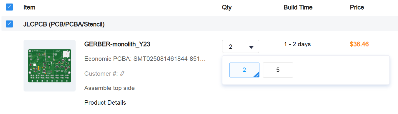Toggle the select-all checkbox beside Item

tap(9, 7)
